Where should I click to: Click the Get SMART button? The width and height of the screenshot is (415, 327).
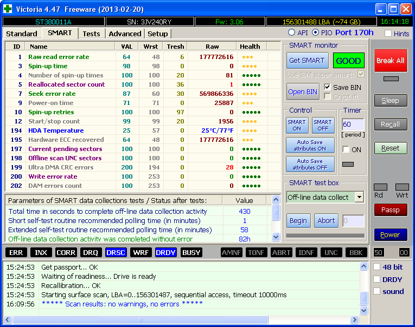tap(307, 61)
